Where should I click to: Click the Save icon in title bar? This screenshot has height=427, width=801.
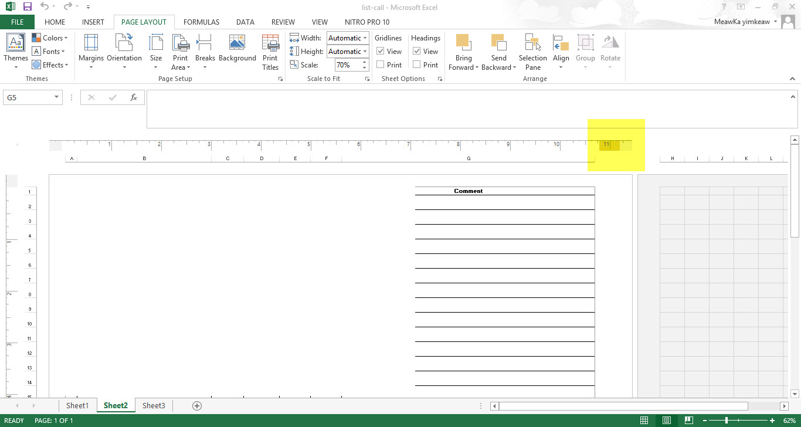(28, 7)
